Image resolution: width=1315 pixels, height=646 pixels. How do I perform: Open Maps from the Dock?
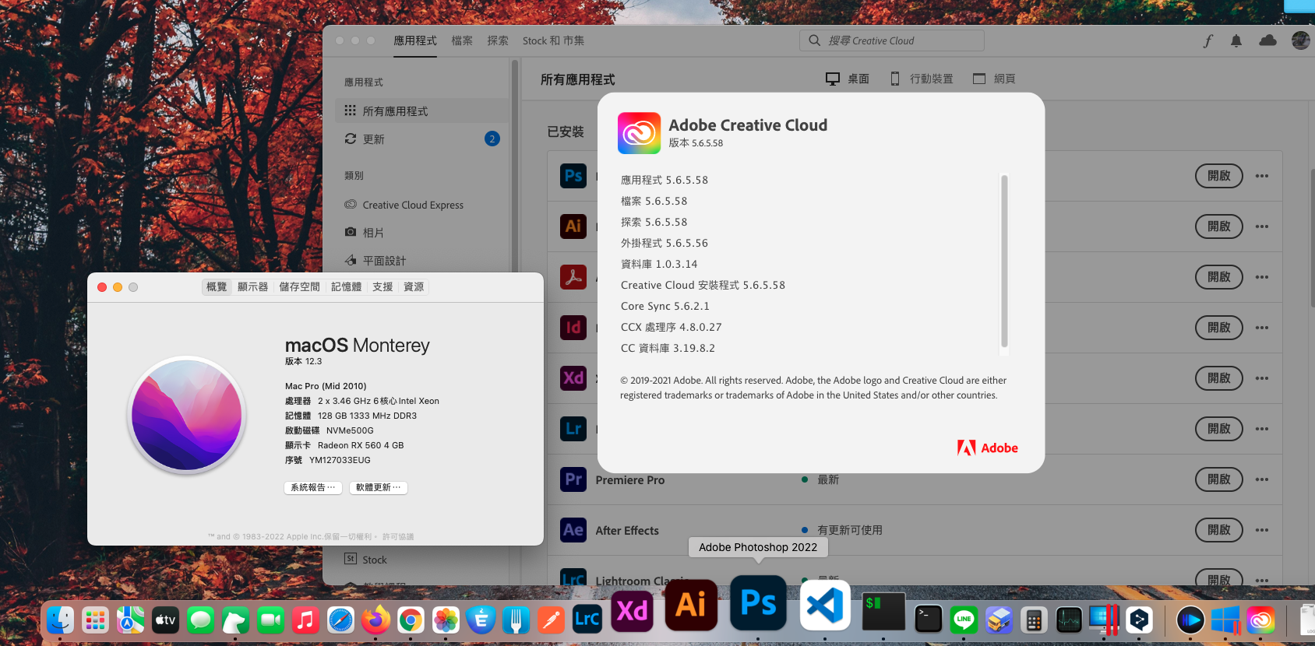[x=130, y=620]
